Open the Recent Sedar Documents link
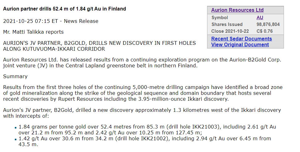The image size is (300, 152). [x=241, y=39]
